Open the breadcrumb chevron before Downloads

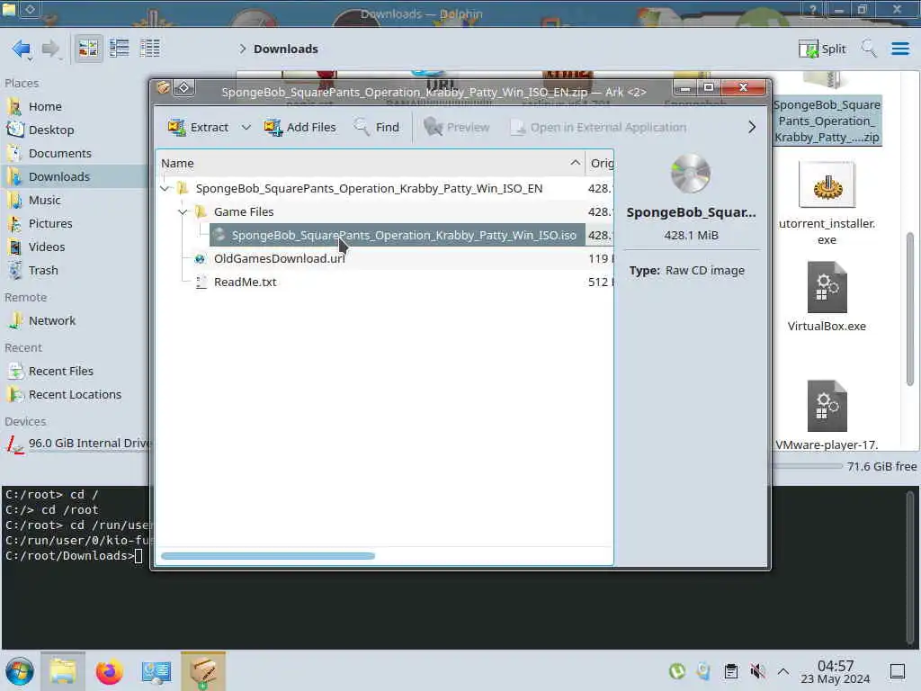pyautogui.click(x=242, y=49)
